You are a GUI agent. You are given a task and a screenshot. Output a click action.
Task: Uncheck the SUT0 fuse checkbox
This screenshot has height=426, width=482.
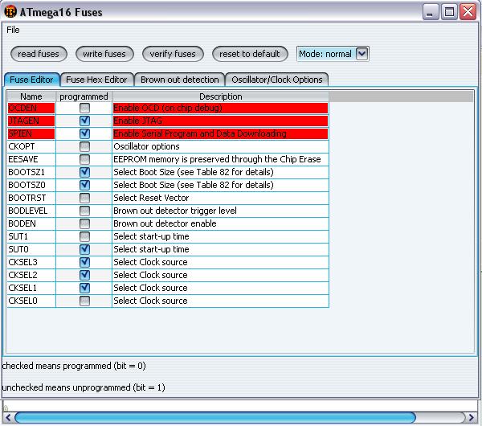pos(84,249)
